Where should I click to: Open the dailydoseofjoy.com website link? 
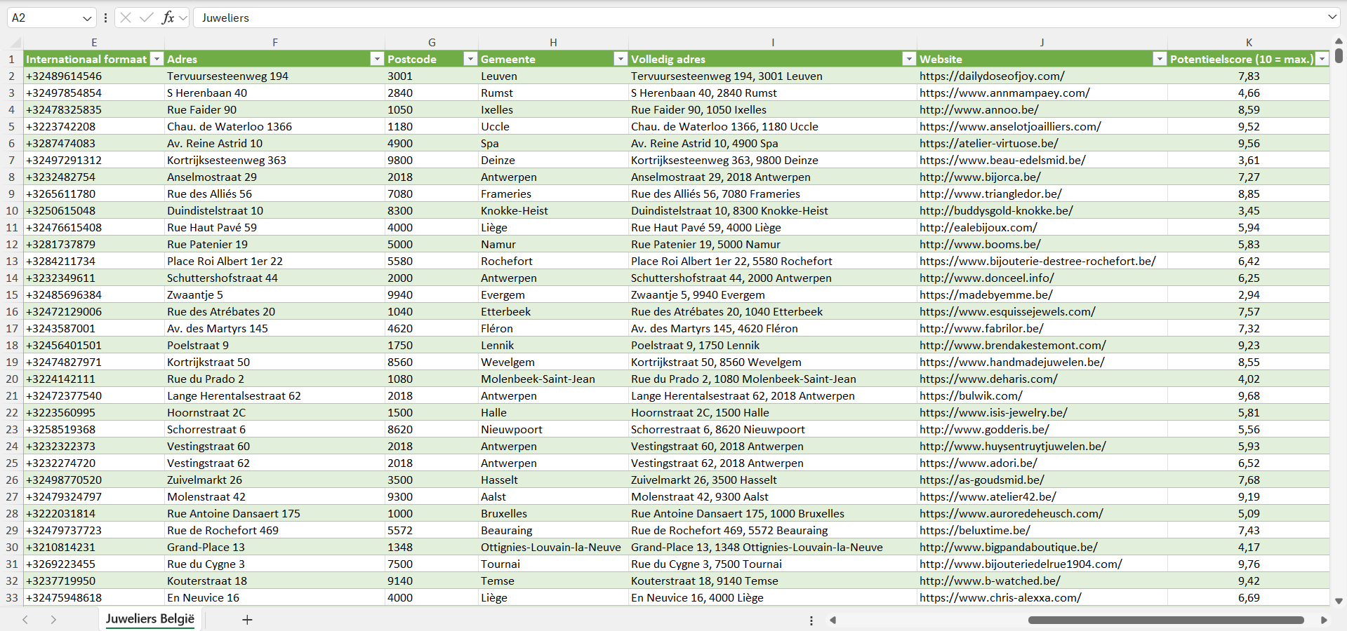coord(991,76)
